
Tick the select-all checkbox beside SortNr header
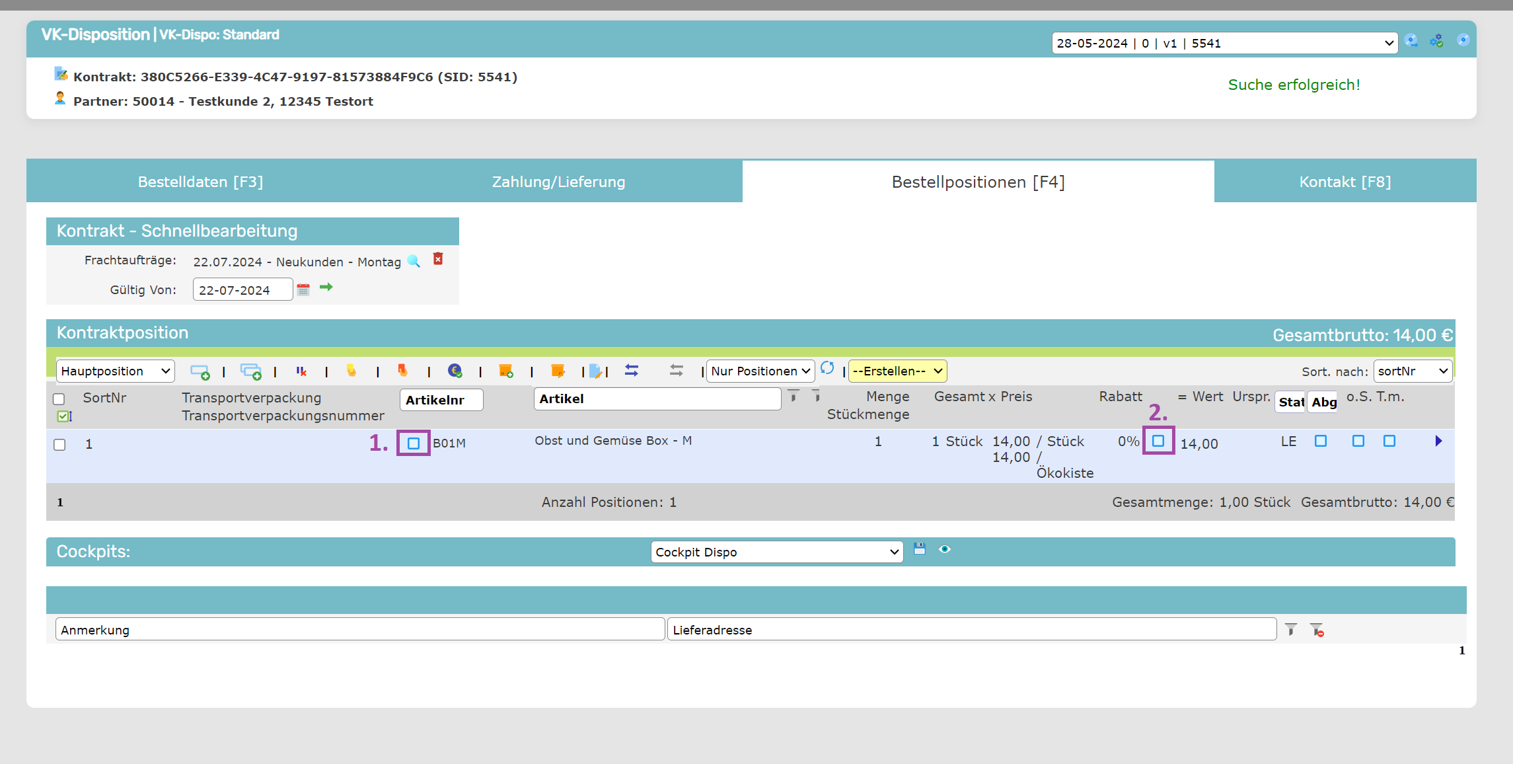[x=59, y=399]
